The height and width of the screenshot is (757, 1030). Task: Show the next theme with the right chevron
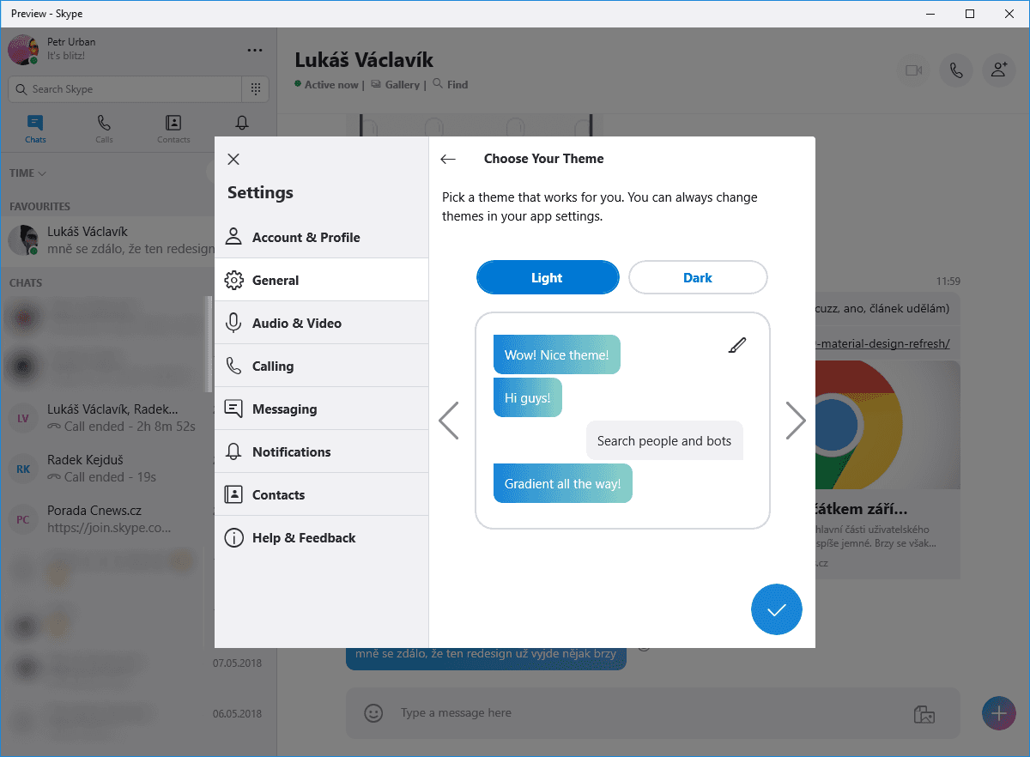[796, 421]
